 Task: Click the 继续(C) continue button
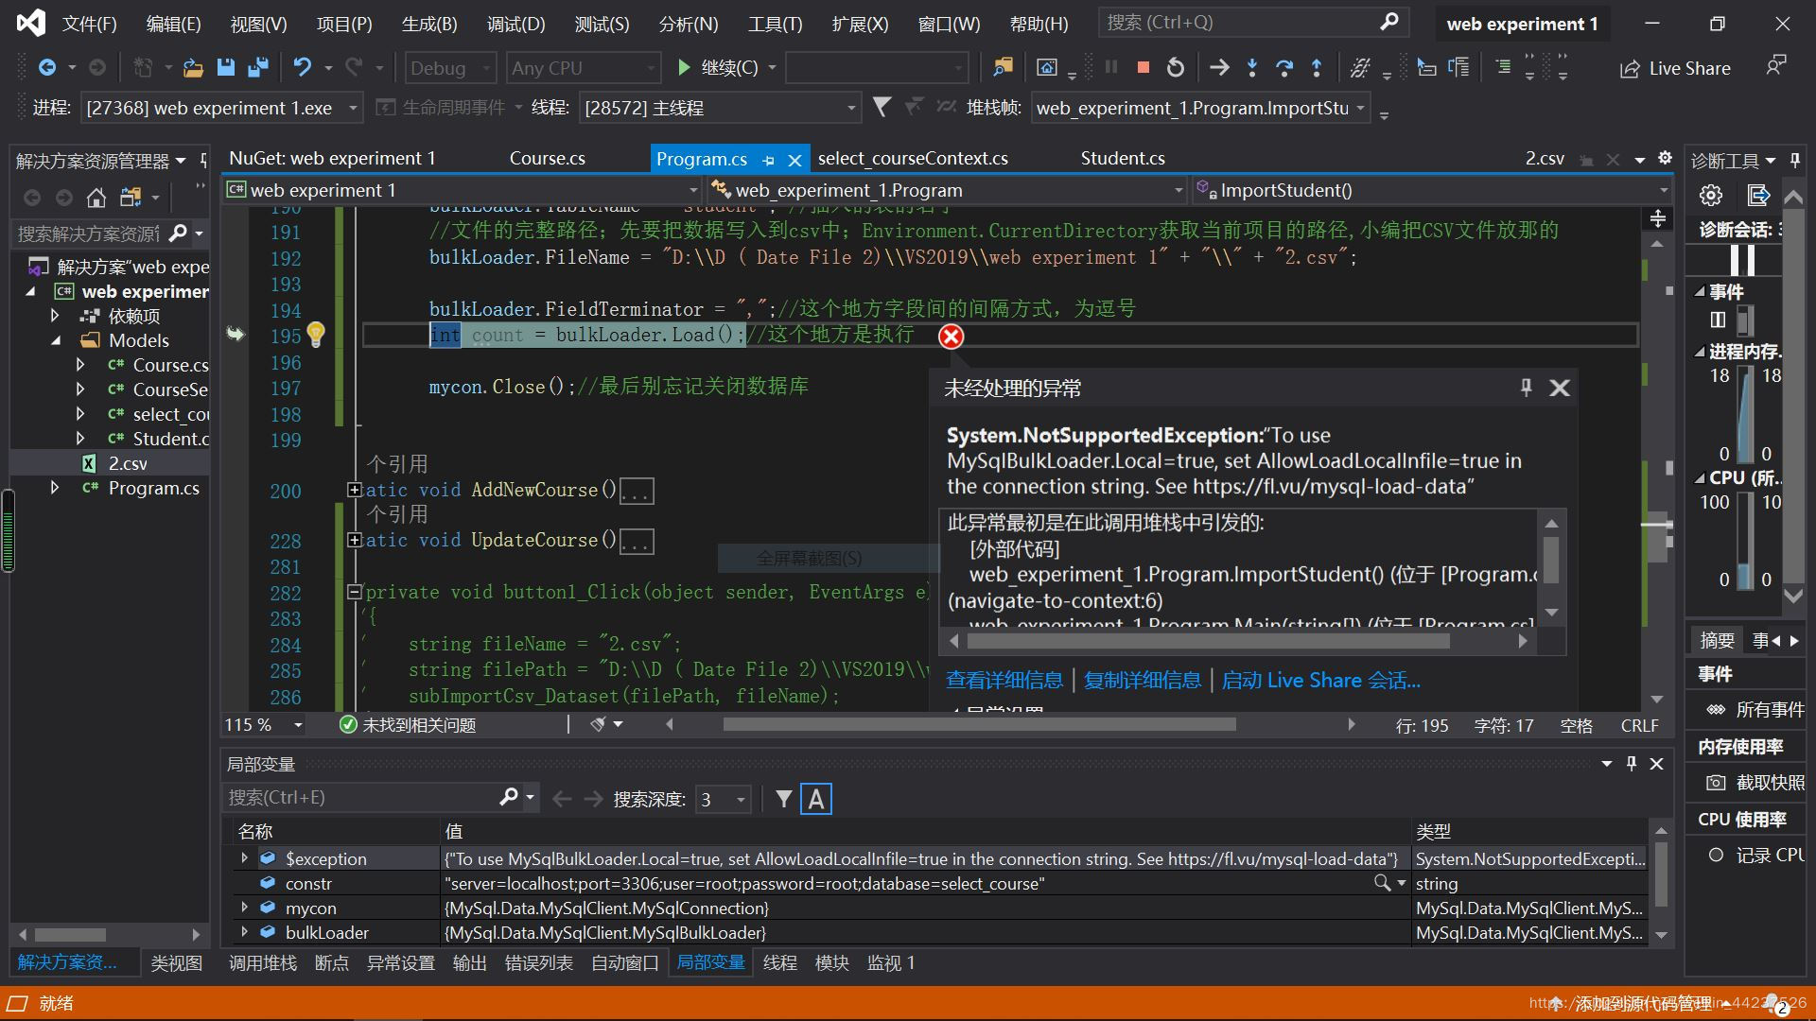(x=720, y=68)
